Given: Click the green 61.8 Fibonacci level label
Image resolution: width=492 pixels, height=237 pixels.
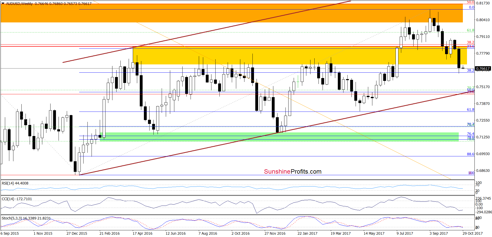Looking at the screenshot, I should coord(471,30).
